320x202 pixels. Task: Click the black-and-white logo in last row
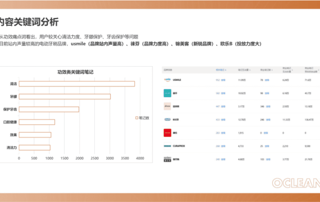point(167,159)
